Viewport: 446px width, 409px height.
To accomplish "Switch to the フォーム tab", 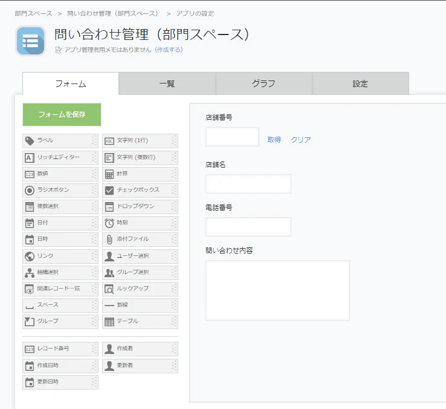I will pos(71,83).
